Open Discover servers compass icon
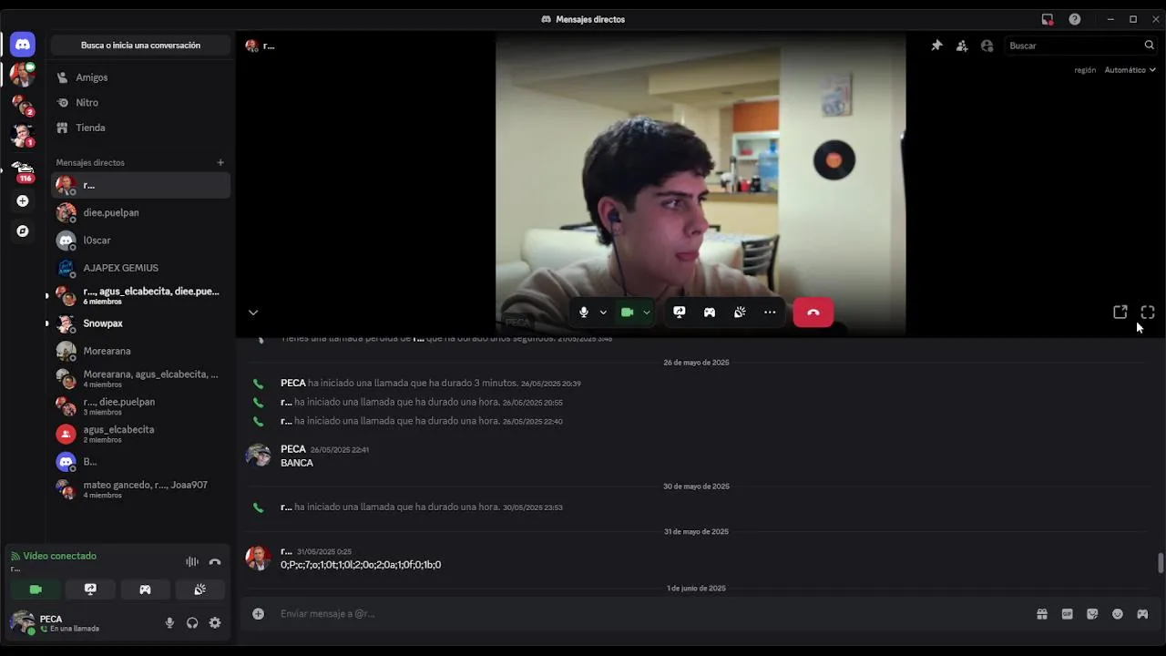This screenshot has width=1166, height=656. pos(23,231)
